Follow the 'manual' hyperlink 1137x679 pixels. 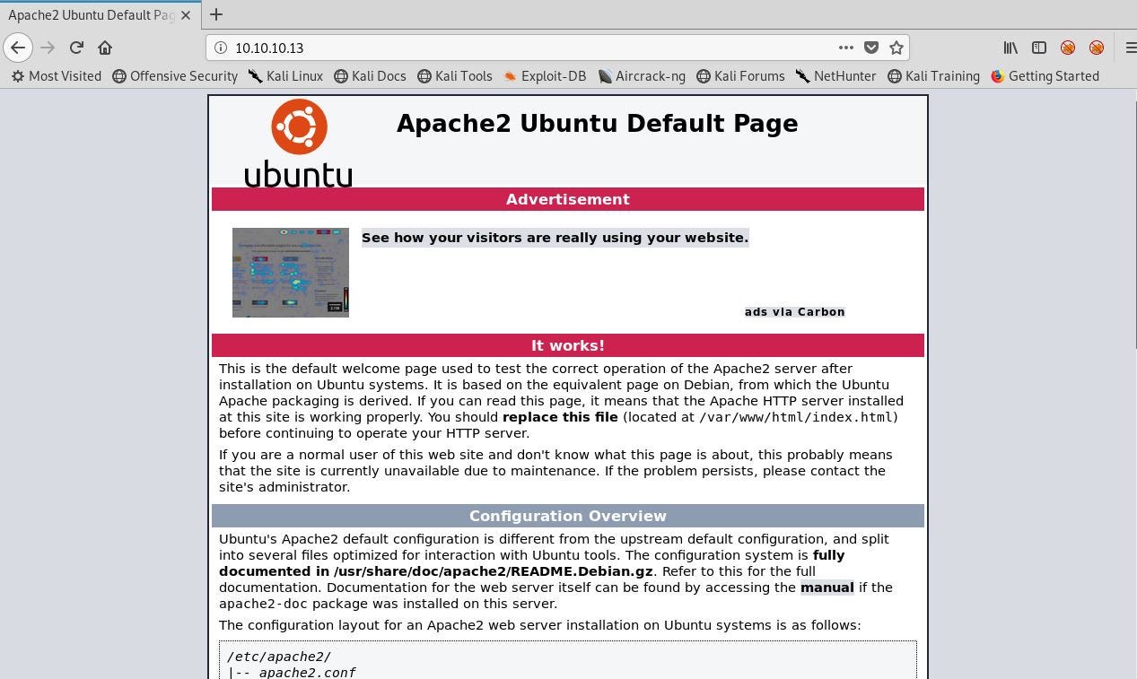[x=827, y=588]
